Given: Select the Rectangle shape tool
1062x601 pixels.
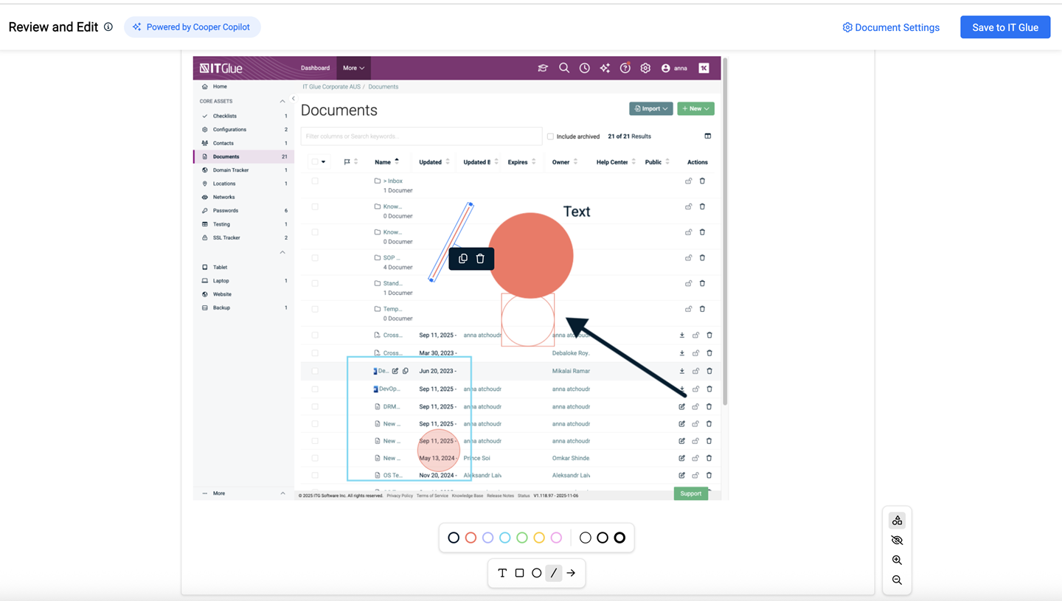Looking at the screenshot, I should [519, 573].
